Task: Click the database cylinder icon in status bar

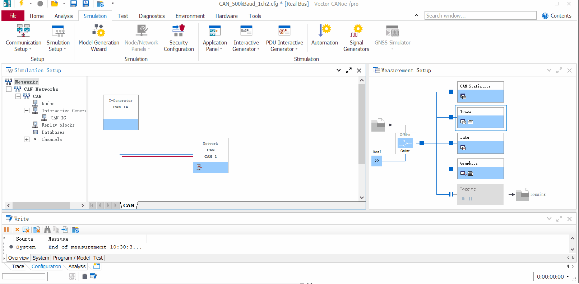Action: tap(85, 276)
